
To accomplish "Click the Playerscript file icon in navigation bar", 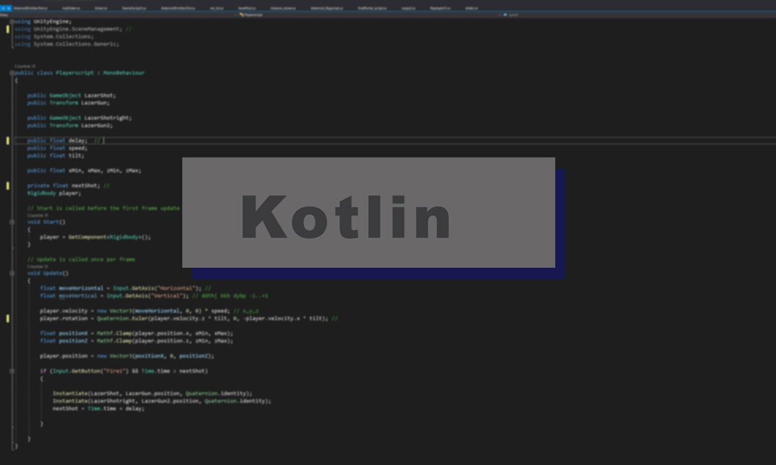I will pos(241,14).
